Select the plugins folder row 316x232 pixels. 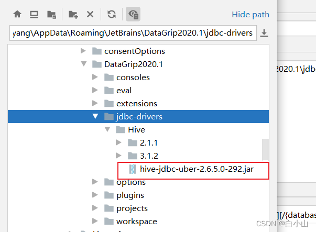[138, 195]
